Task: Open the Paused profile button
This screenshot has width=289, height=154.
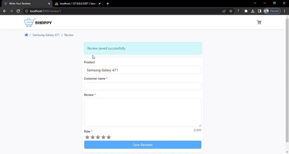Action: [272, 11]
